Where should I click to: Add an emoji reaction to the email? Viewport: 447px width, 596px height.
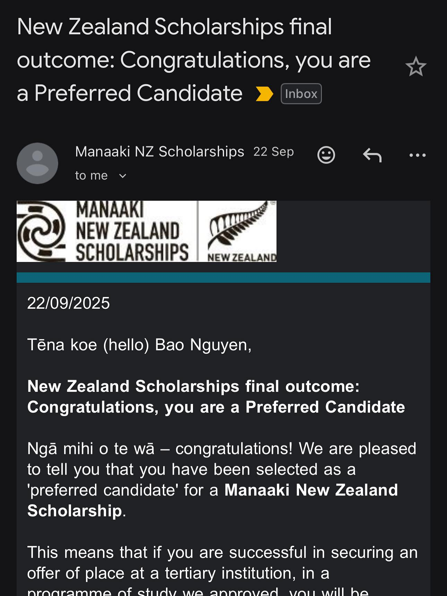(x=326, y=155)
